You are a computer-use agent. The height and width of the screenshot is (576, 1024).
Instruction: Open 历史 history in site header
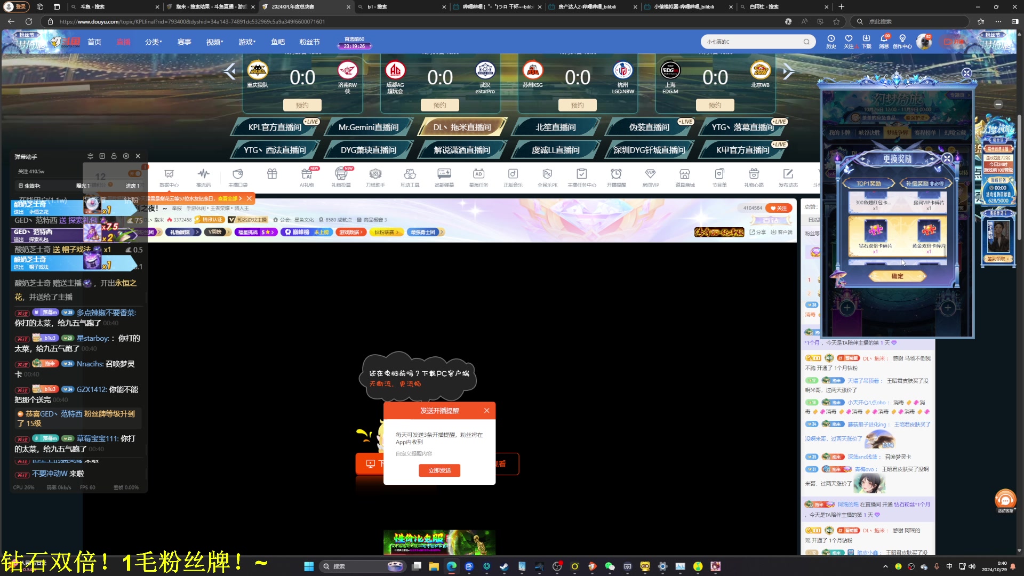coord(831,42)
